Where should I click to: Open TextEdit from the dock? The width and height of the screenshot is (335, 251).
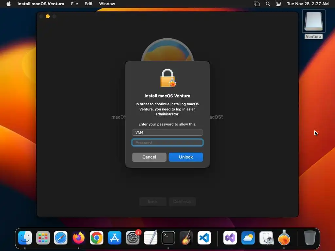(x=150, y=238)
